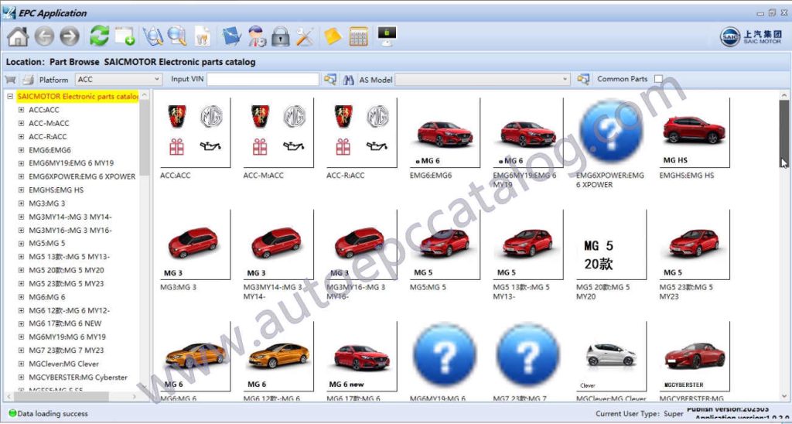This screenshot has height=424, width=792.
Task: Expand the EMGHS:EMG HS tree node
Action: (x=22, y=190)
